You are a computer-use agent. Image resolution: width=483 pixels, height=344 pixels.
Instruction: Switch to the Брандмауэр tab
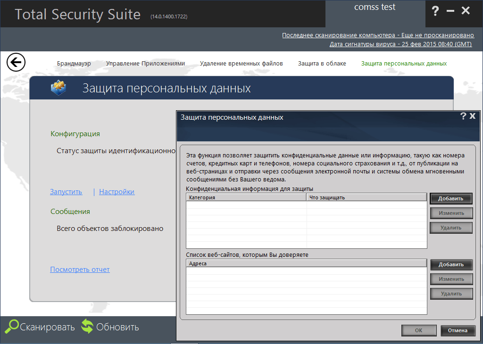tap(74, 63)
